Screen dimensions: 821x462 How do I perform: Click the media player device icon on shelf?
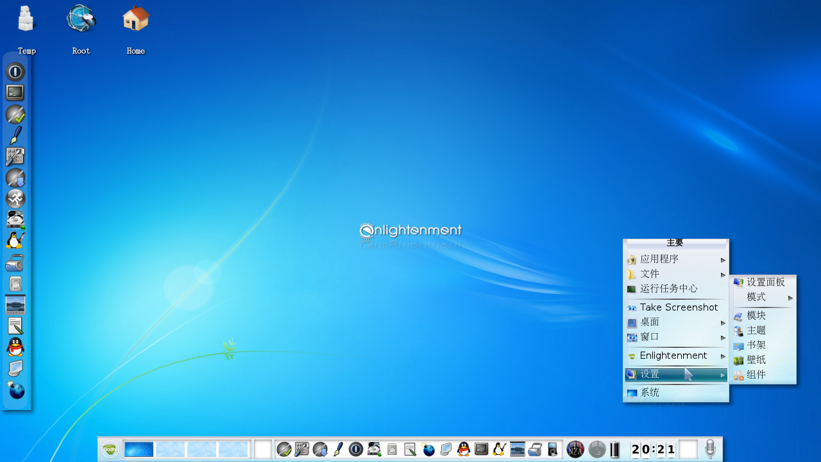point(553,449)
